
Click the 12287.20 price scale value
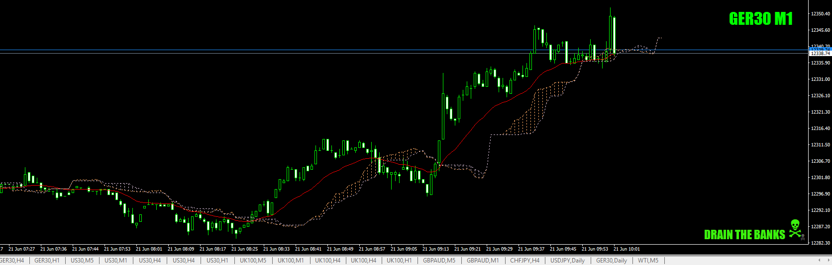coord(821,227)
